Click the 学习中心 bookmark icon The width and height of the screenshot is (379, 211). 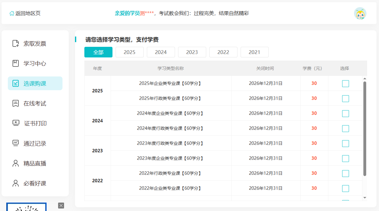[15, 64]
